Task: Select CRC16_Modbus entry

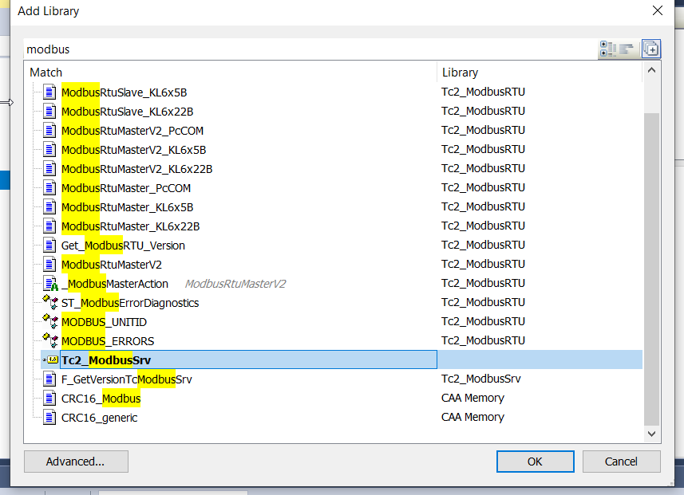Action: 101,399
